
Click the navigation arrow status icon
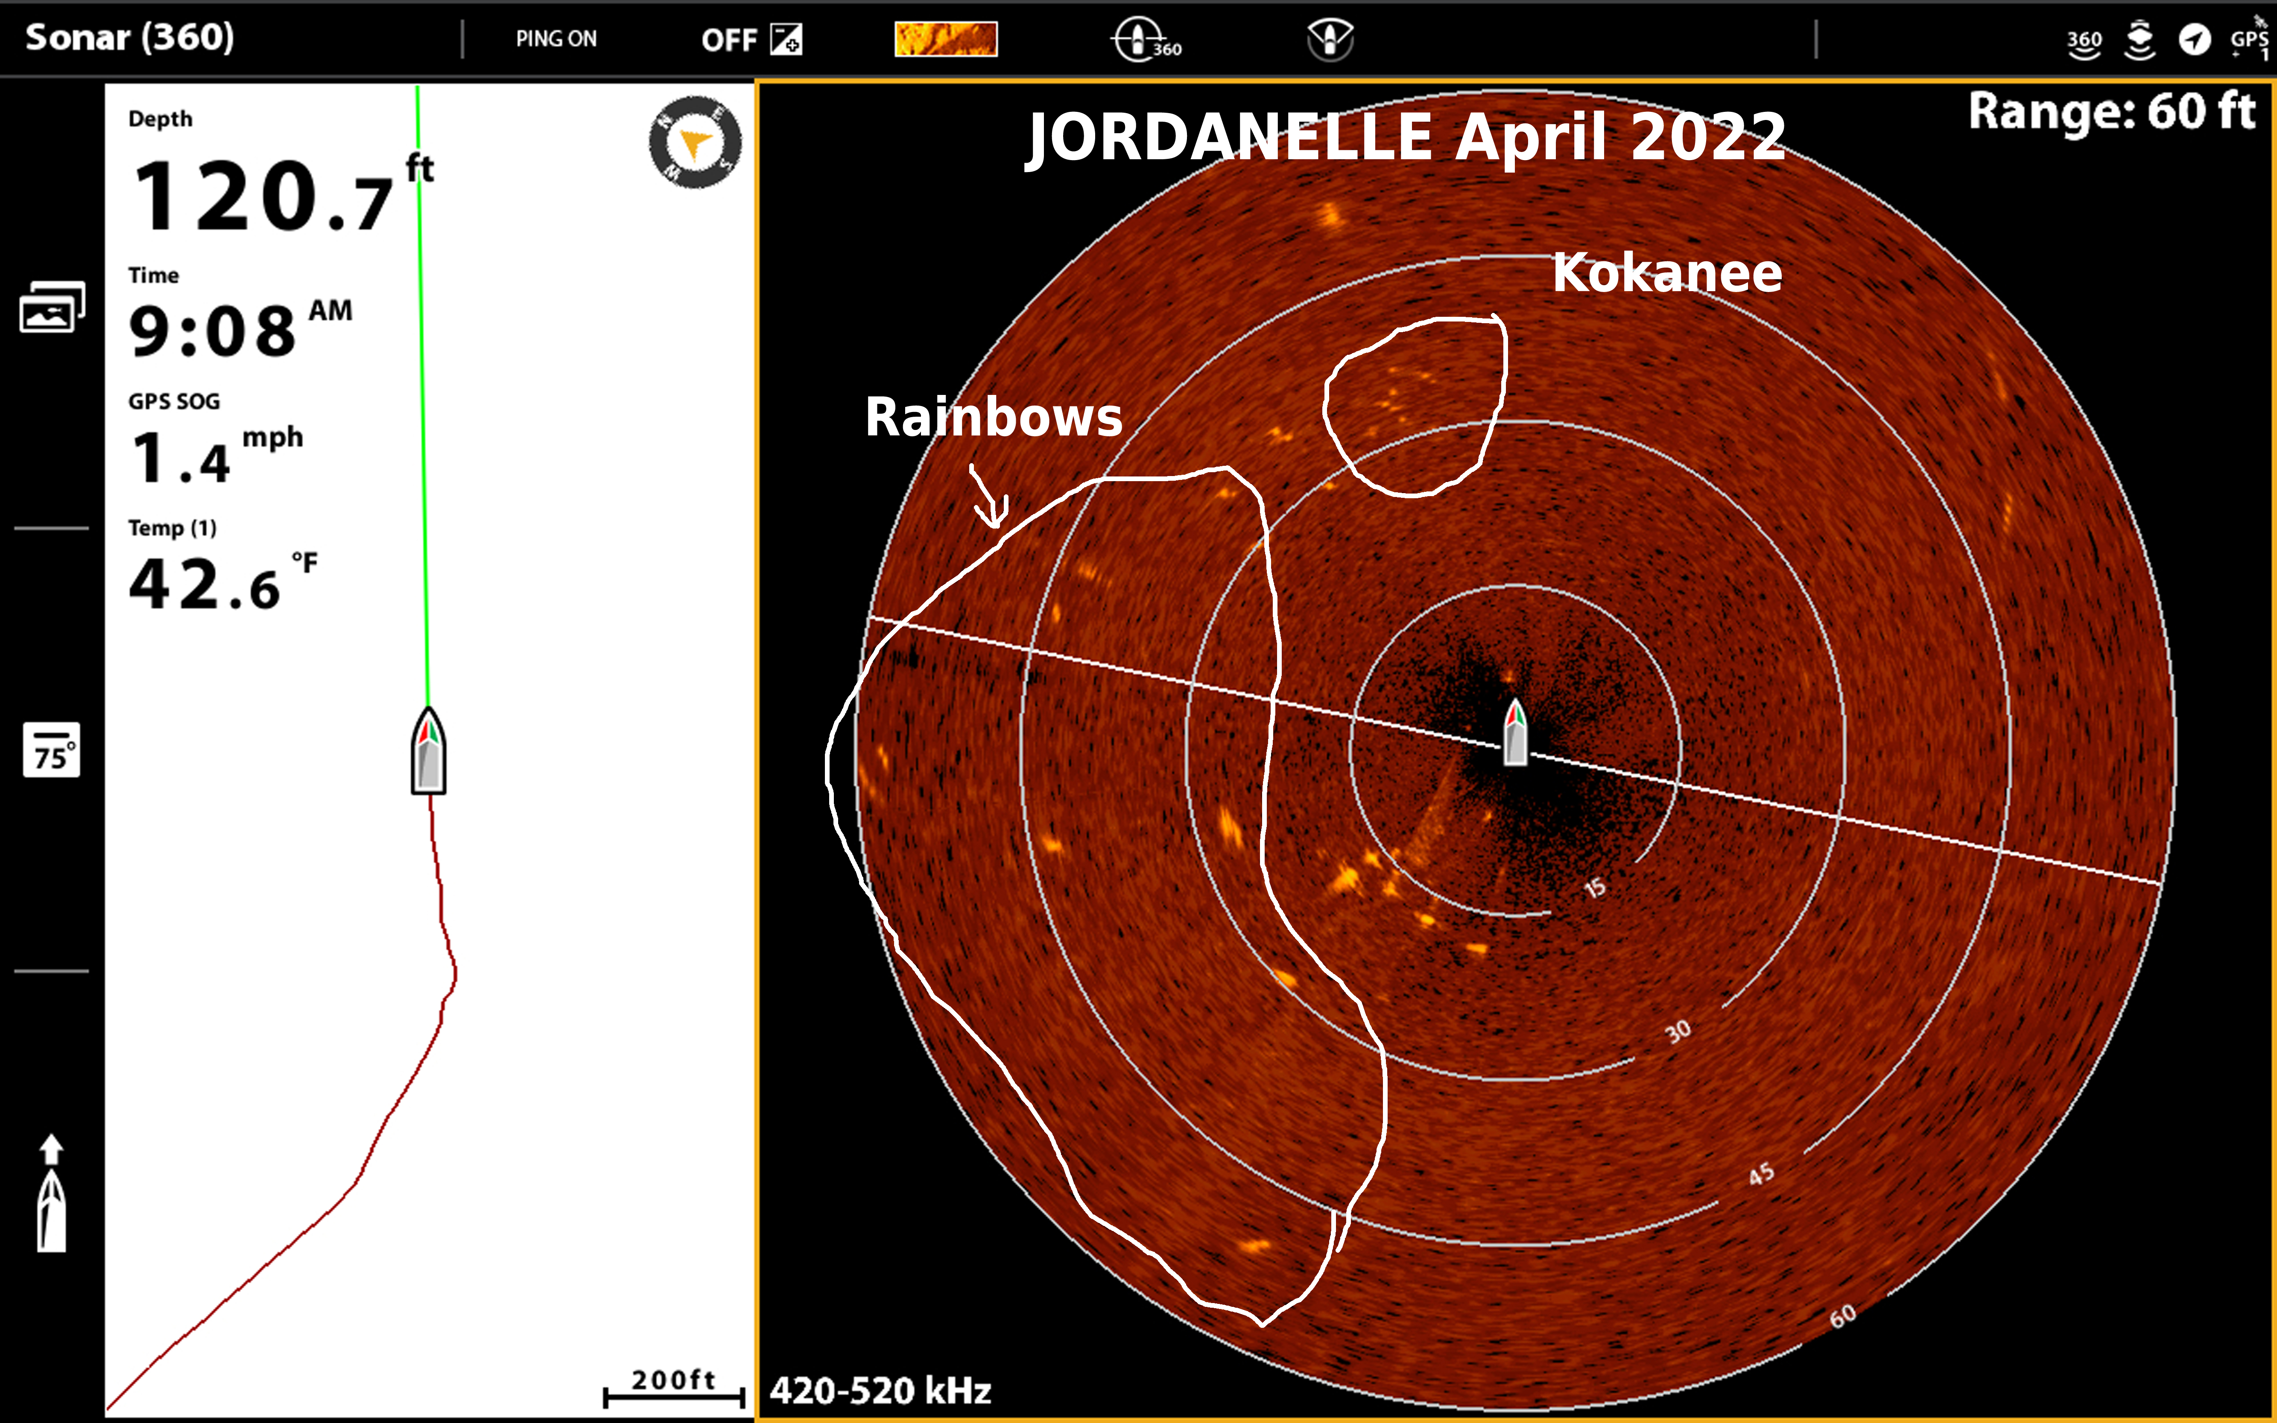(2194, 41)
